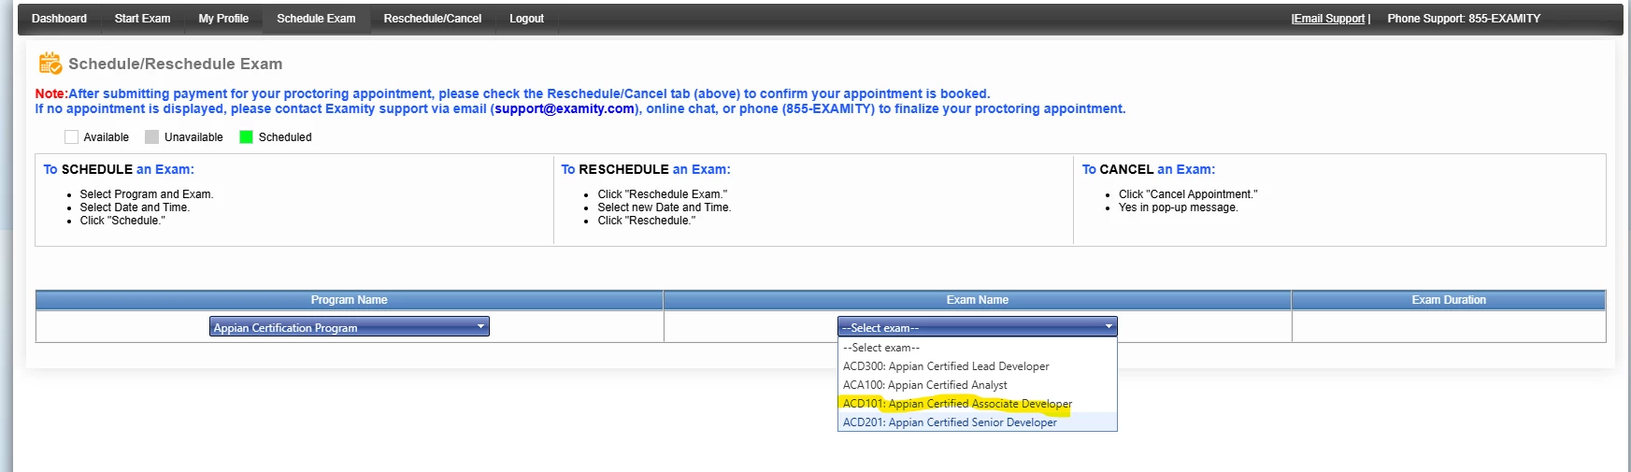Choose the --Select exam-- placeholder option
Screen dimensions: 1631x472
tap(977, 348)
